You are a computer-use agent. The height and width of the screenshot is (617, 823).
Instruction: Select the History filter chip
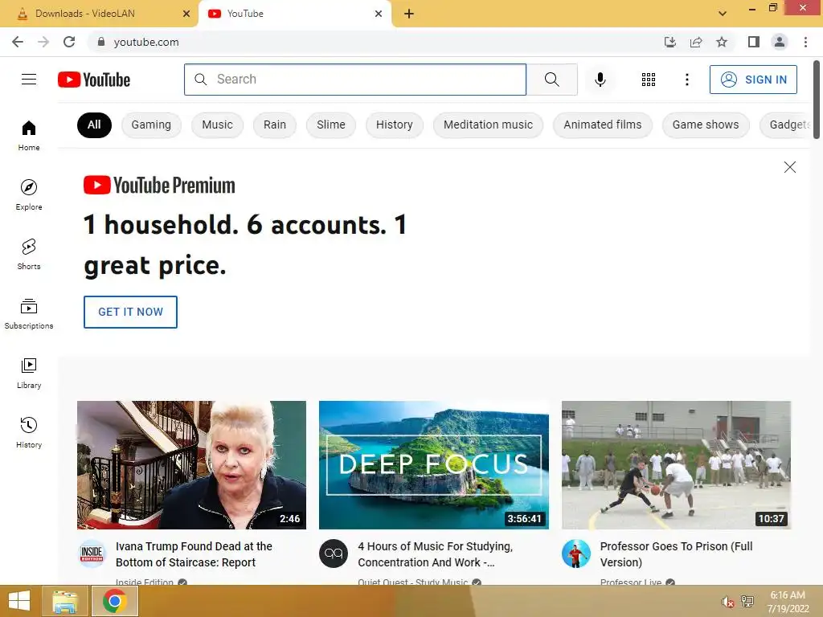click(x=394, y=125)
